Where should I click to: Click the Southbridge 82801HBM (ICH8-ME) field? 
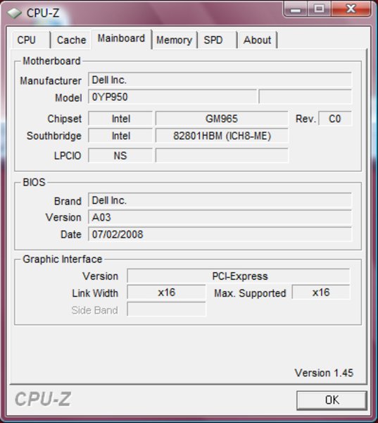pos(222,135)
